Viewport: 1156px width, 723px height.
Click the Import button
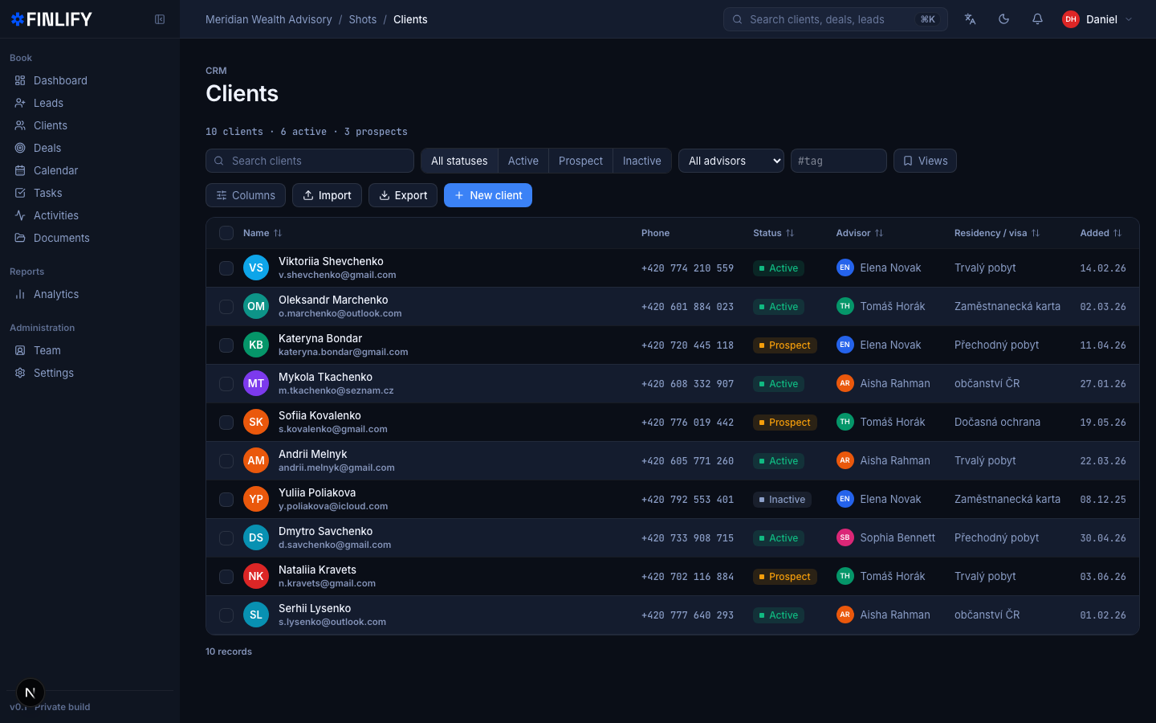(x=327, y=195)
